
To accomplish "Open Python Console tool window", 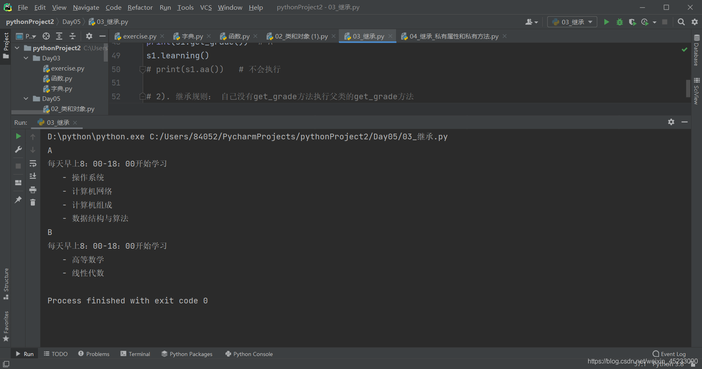I will click(x=249, y=354).
